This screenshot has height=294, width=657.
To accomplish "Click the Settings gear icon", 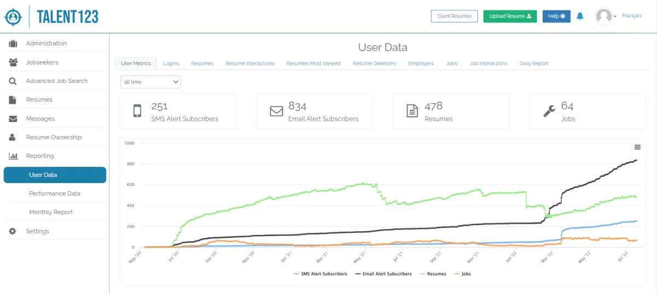I will 13,231.
